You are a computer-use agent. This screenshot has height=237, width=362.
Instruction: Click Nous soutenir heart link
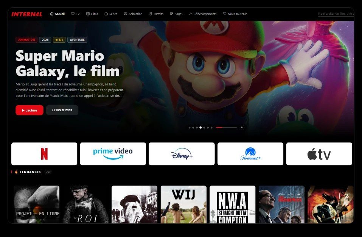235,14
